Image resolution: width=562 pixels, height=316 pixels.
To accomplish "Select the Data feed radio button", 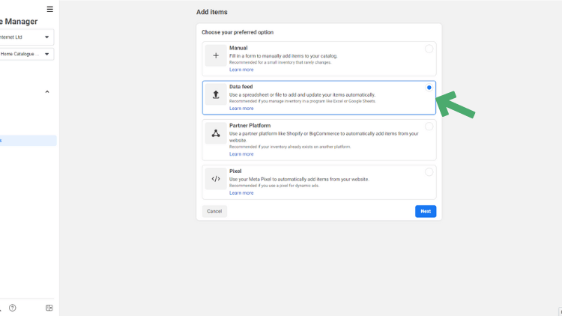I will point(429,88).
